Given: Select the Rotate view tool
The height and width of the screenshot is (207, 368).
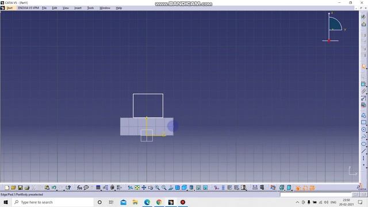Looking at the screenshot, I should [151, 187].
